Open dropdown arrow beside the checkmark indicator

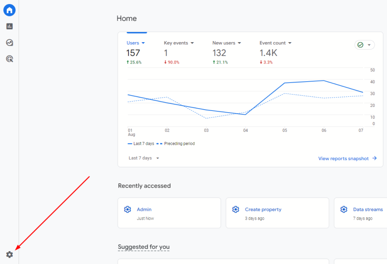coord(369,45)
